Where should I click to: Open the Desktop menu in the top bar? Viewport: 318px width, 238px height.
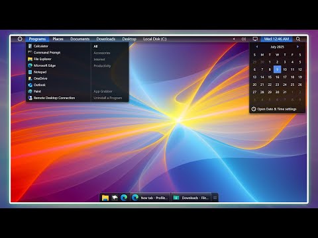(x=129, y=39)
